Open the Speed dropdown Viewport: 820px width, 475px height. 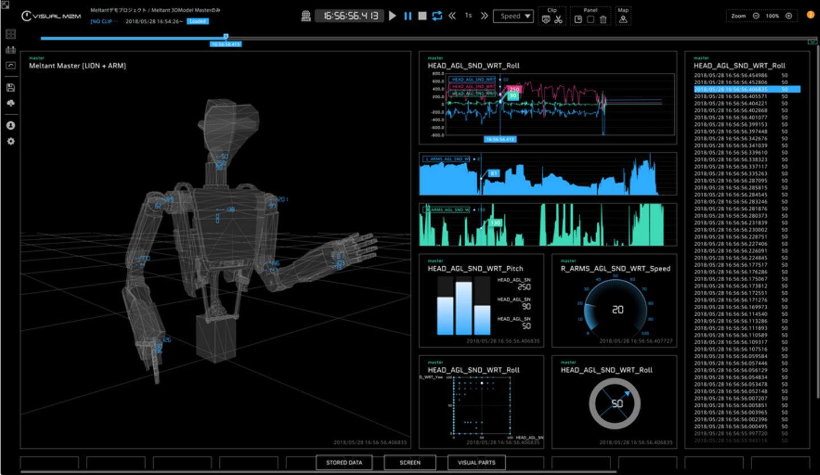pyautogui.click(x=513, y=16)
